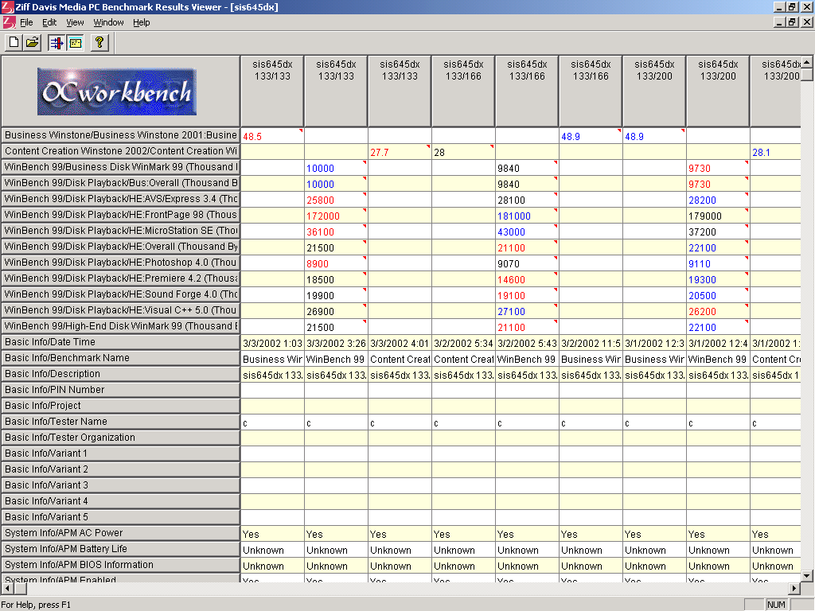Click the 26900 cell

click(336, 311)
